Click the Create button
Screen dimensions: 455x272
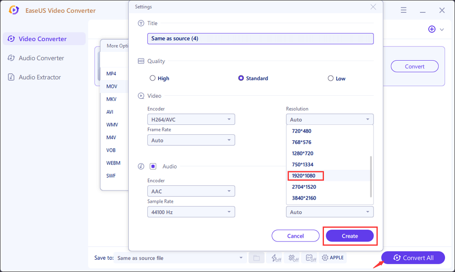pyautogui.click(x=349, y=236)
